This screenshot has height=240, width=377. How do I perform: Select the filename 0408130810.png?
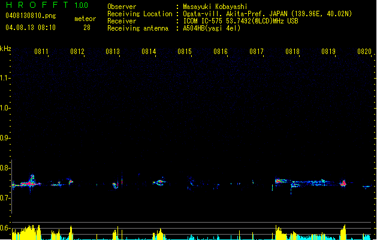click(31, 16)
